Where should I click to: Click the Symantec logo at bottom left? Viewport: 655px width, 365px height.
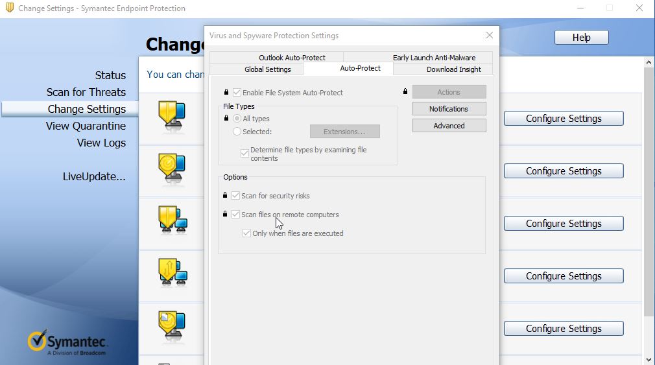(x=67, y=342)
